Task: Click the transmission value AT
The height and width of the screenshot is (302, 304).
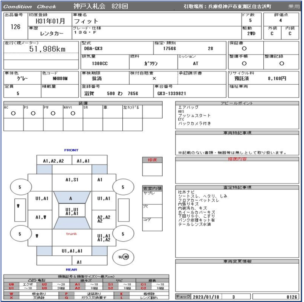Action: 196,63
